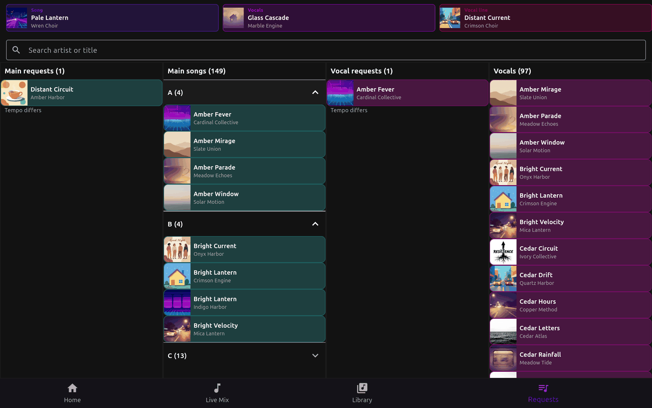
Task: Select Distant Circuit in Main requests
Action: click(x=81, y=93)
